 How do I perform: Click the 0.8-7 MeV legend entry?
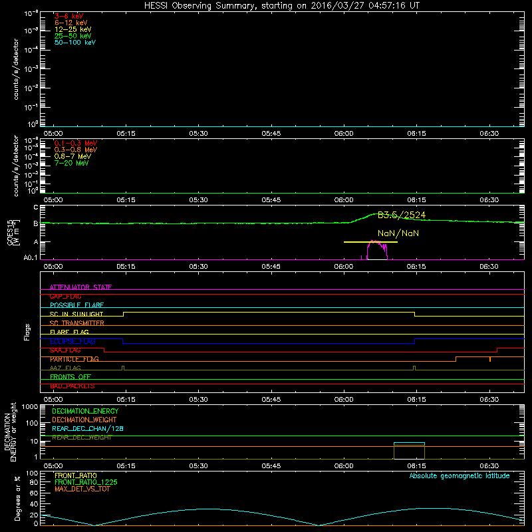pos(72,156)
